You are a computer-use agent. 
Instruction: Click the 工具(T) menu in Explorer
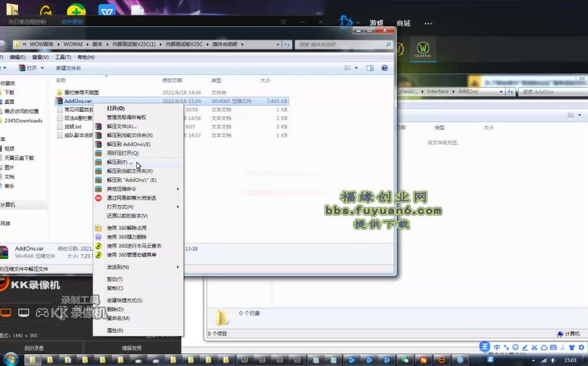pyautogui.click(x=63, y=57)
